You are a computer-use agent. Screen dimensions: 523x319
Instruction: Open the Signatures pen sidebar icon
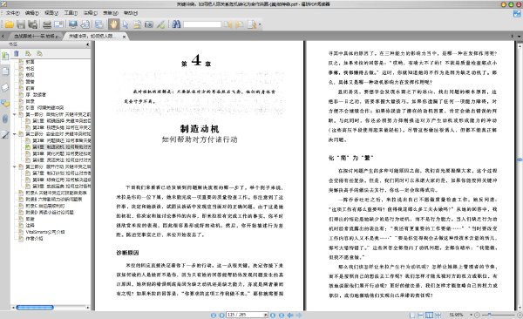(x=5, y=135)
